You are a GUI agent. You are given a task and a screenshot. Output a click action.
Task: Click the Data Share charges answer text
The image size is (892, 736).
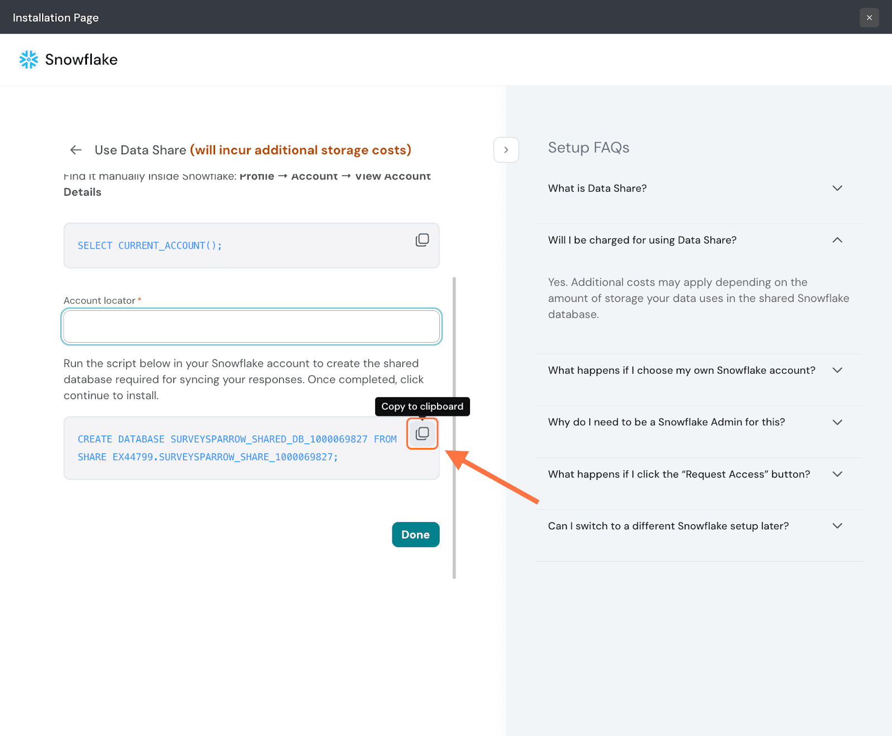[698, 299]
